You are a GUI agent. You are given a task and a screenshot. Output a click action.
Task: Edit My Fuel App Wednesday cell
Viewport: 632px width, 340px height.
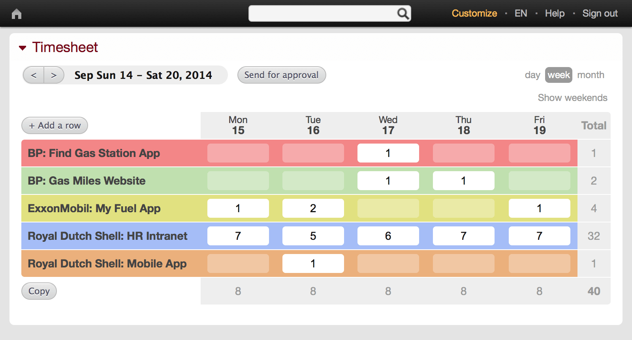(x=388, y=208)
